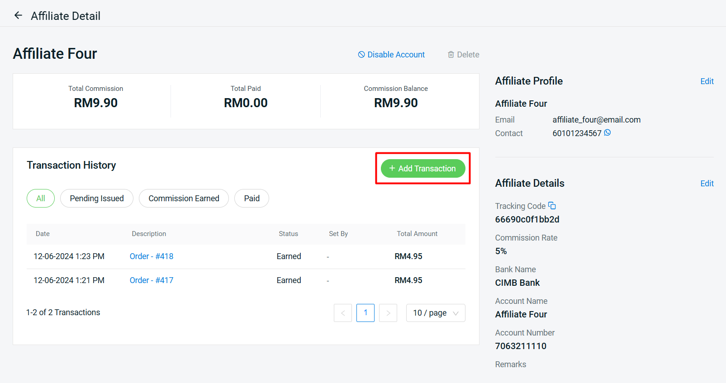Click the back arrow beside Affiliate Detail
726x383 pixels.
18,15
